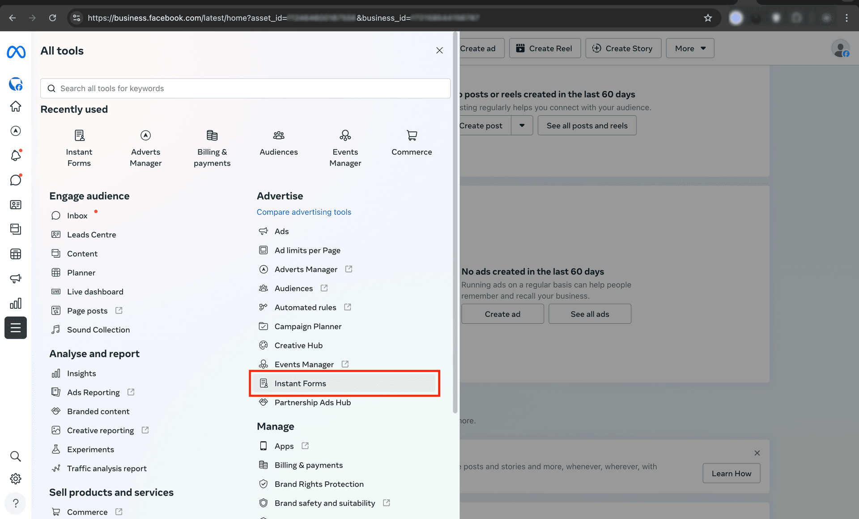Open the sidebar search magnifier icon
Screen dimensions: 859x519
(x=16, y=456)
